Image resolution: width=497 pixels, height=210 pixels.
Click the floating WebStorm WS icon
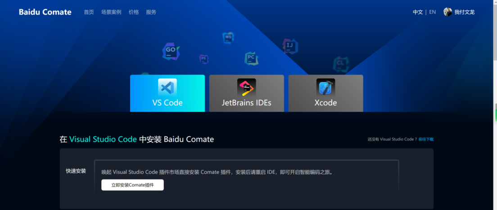coord(228,38)
